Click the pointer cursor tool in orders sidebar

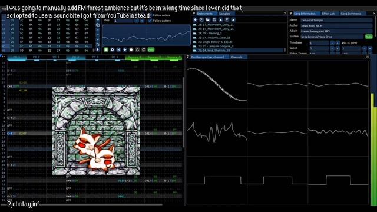[x=98, y=49]
